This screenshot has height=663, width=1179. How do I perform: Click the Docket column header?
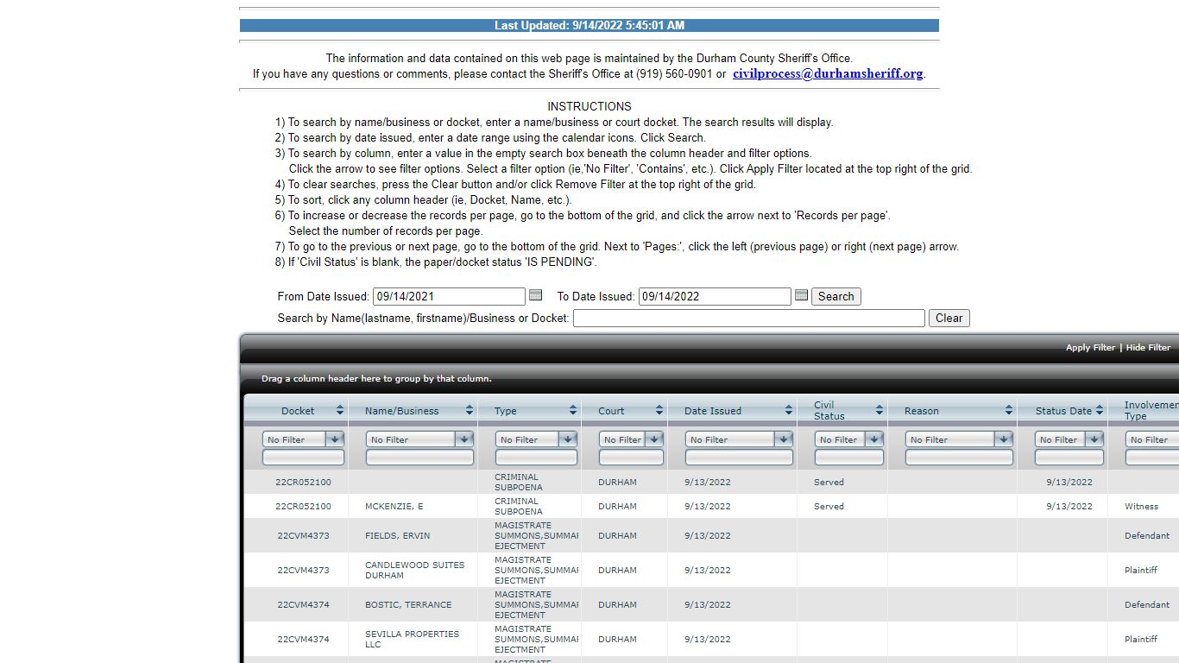click(x=298, y=411)
